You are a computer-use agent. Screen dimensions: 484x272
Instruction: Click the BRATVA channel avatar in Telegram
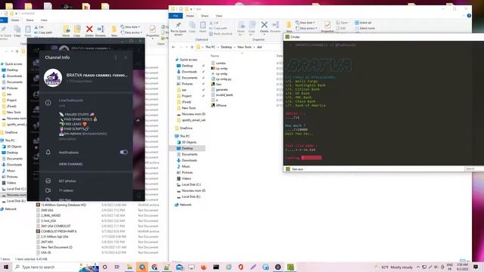pyautogui.click(x=53, y=78)
